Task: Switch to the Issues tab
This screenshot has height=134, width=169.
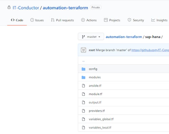Action: (37, 20)
